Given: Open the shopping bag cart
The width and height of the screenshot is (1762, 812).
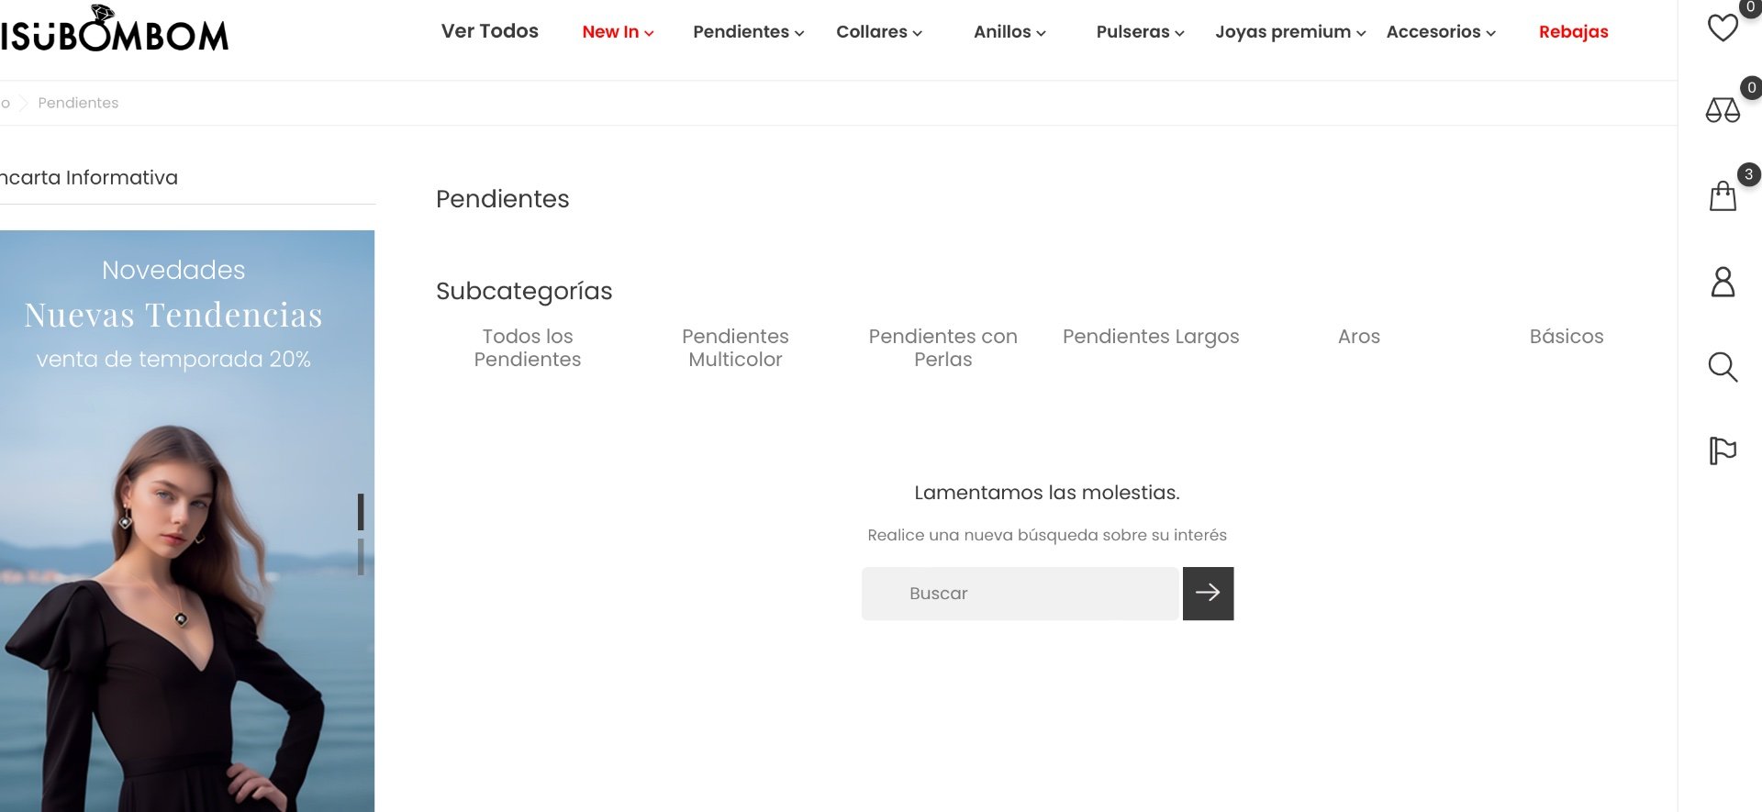Looking at the screenshot, I should [1723, 195].
